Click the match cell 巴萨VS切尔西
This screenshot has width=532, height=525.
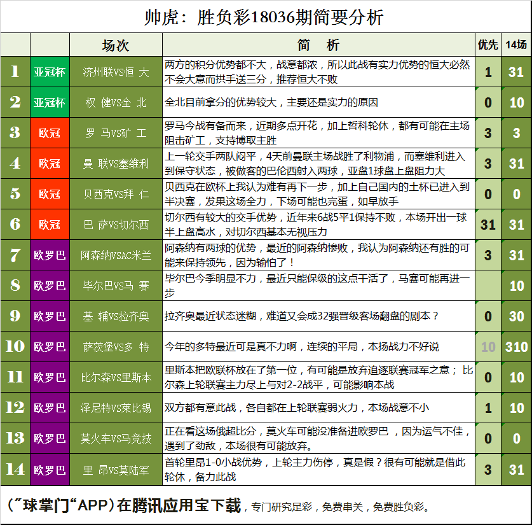[x=116, y=225]
